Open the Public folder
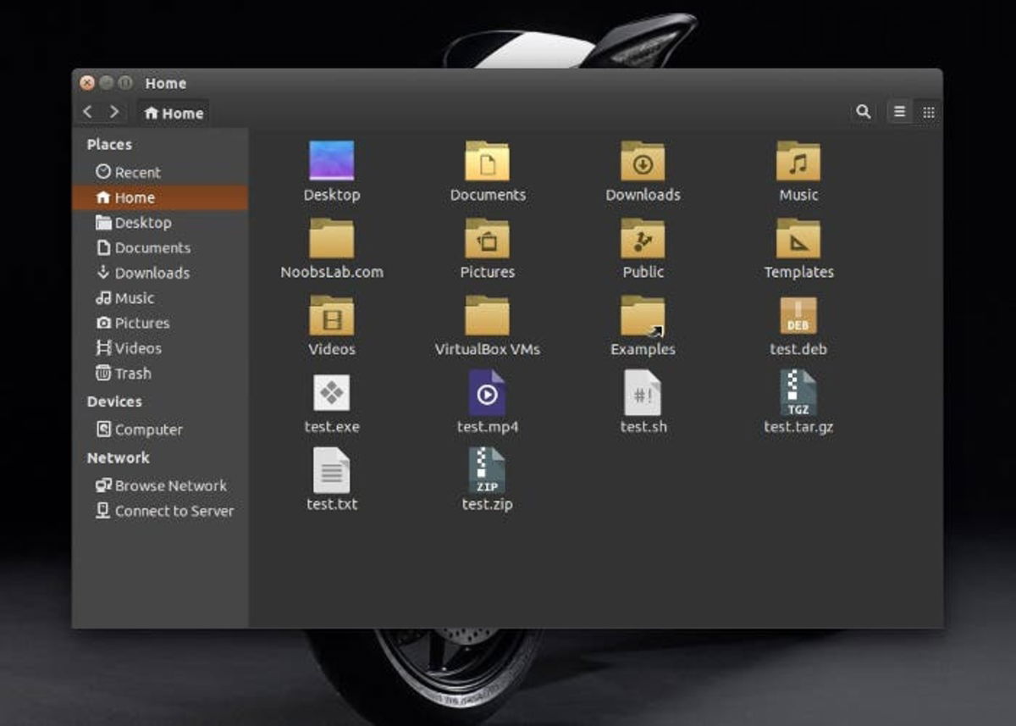Image resolution: width=1016 pixels, height=726 pixels. pos(643,238)
